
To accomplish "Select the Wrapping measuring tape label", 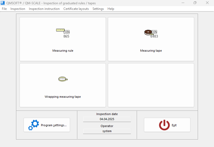I will coord(63,97).
